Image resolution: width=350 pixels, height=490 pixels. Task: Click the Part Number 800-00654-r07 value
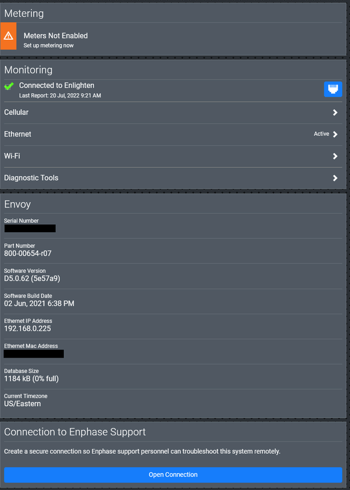click(28, 254)
